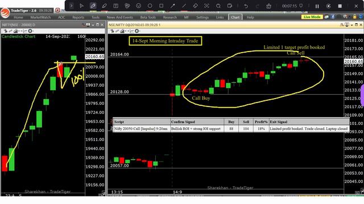Click the first tool icon in right chart toolbar
This screenshot has height=204, width=364.
click(112, 31)
